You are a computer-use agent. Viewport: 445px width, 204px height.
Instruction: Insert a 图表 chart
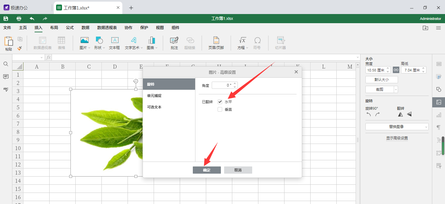coord(151,40)
